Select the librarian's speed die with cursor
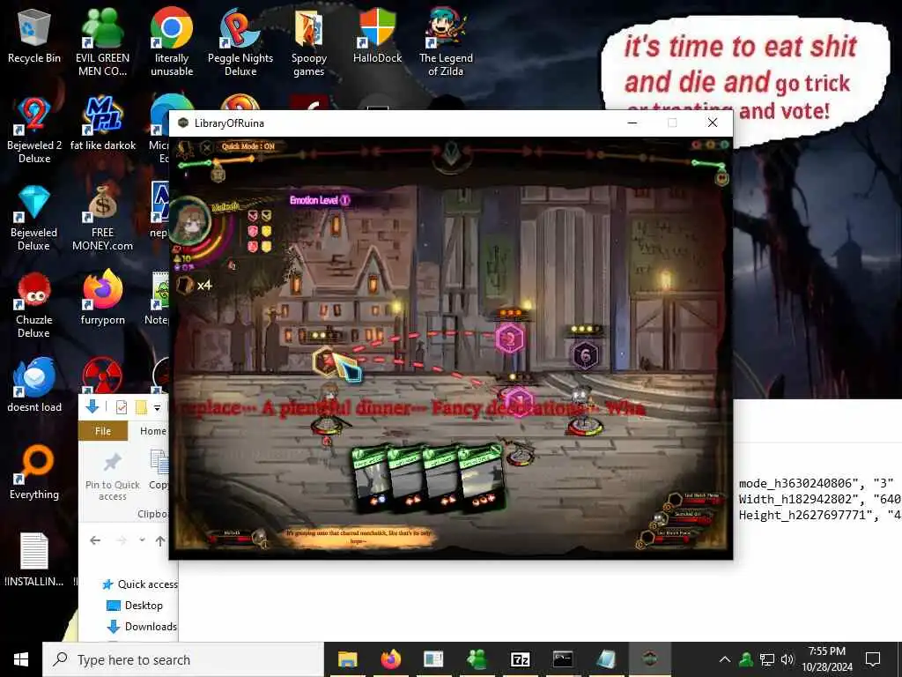 click(x=328, y=361)
